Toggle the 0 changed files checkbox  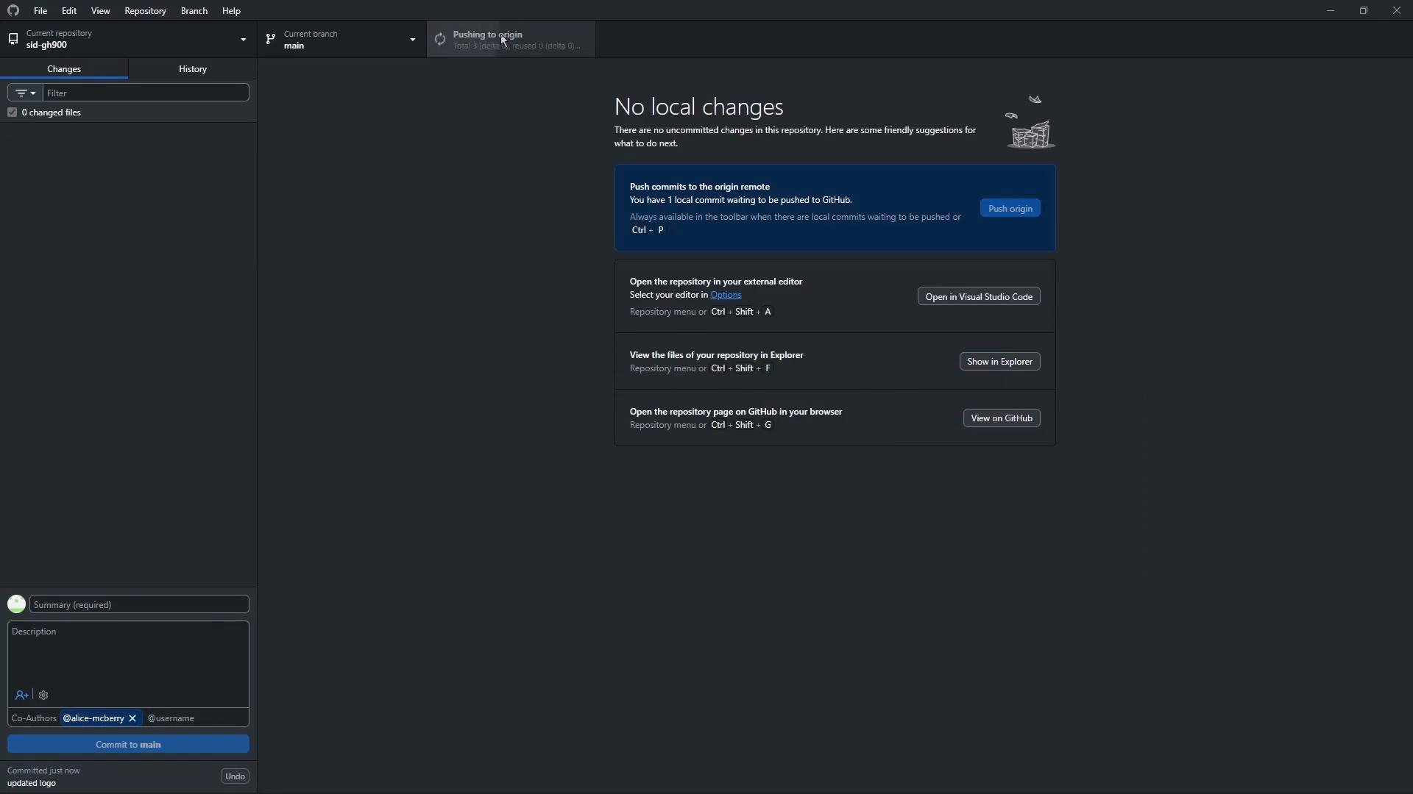point(12,112)
